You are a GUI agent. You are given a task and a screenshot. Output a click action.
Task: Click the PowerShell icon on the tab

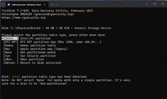9,5
